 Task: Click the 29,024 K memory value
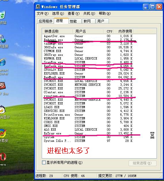125,73
